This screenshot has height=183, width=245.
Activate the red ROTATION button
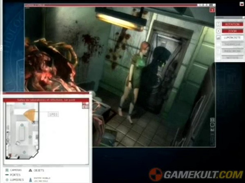coord(232,24)
